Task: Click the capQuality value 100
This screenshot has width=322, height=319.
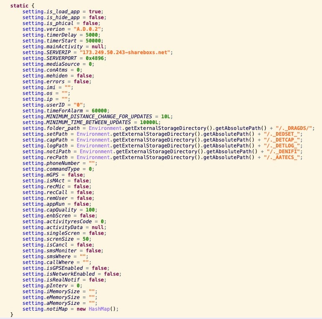Action: coord(91,210)
